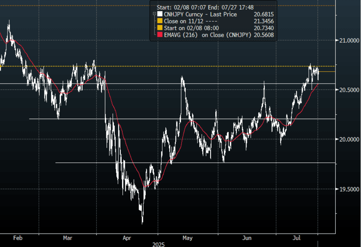Click the Mar label on the time axis
The height and width of the screenshot is (247, 361).
tap(67, 238)
